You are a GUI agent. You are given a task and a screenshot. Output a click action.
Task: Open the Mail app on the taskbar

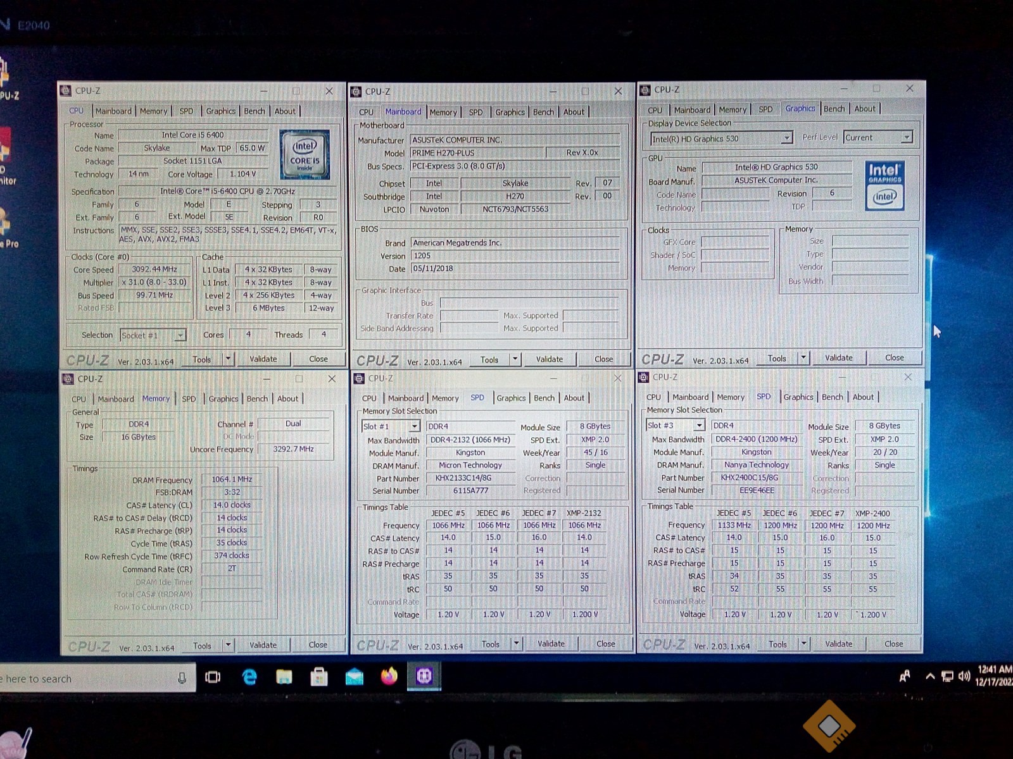(x=355, y=677)
